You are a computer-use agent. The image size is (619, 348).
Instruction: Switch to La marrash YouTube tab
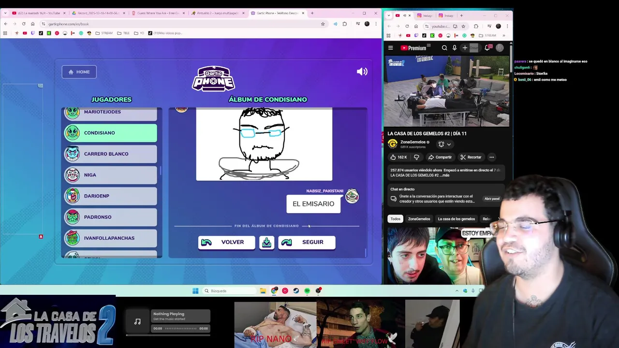click(x=38, y=13)
